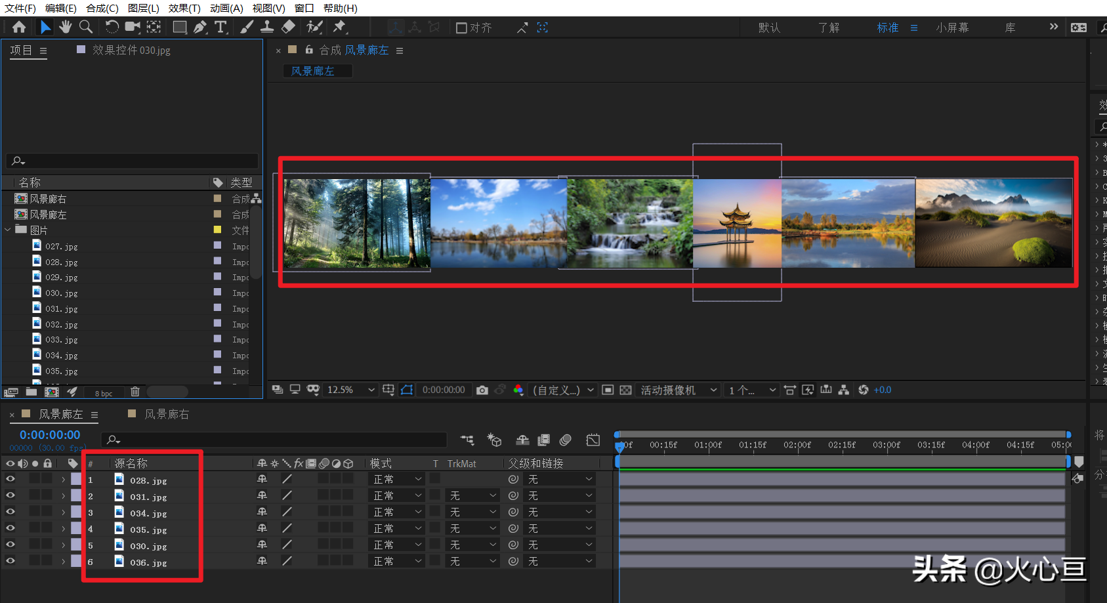Switch to the 了解 workspace
The width and height of the screenshot is (1107, 603).
pos(828,28)
